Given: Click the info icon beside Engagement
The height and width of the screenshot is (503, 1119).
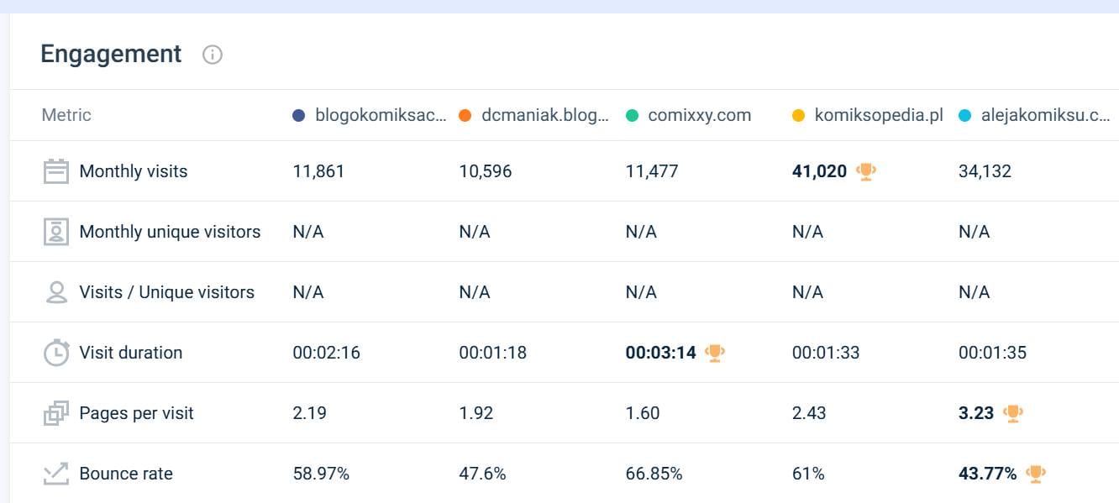Looking at the screenshot, I should [x=213, y=55].
